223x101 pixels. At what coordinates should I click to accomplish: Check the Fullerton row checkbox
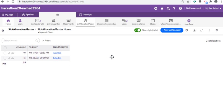coord(5,58)
